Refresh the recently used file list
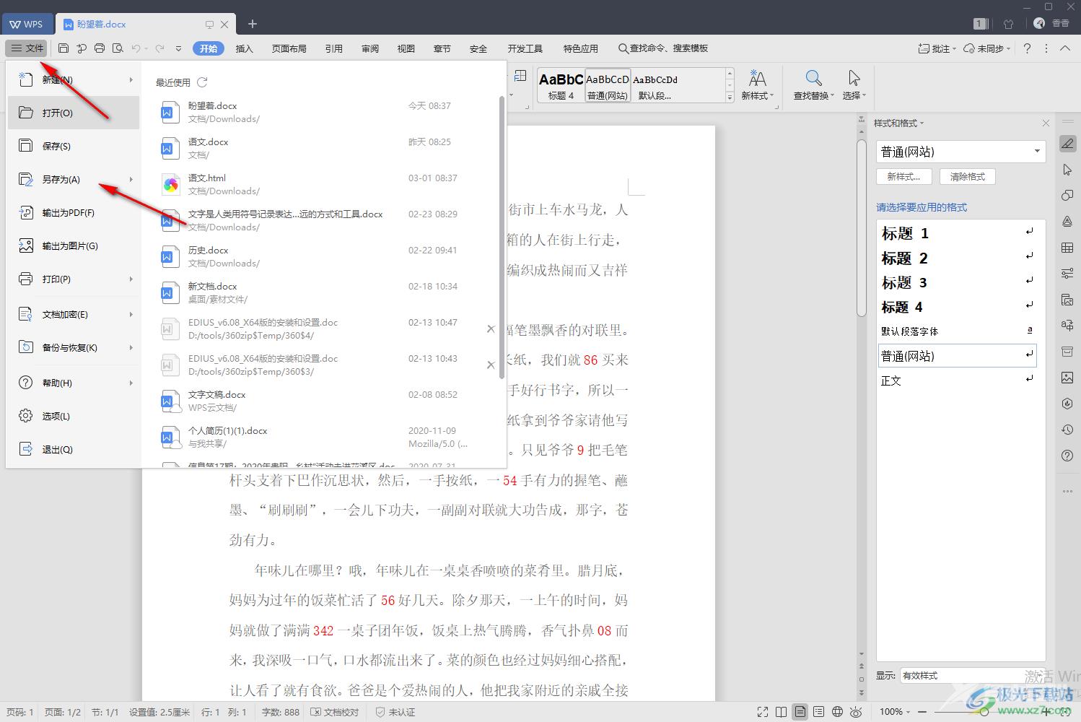This screenshot has width=1081, height=722. click(202, 82)
